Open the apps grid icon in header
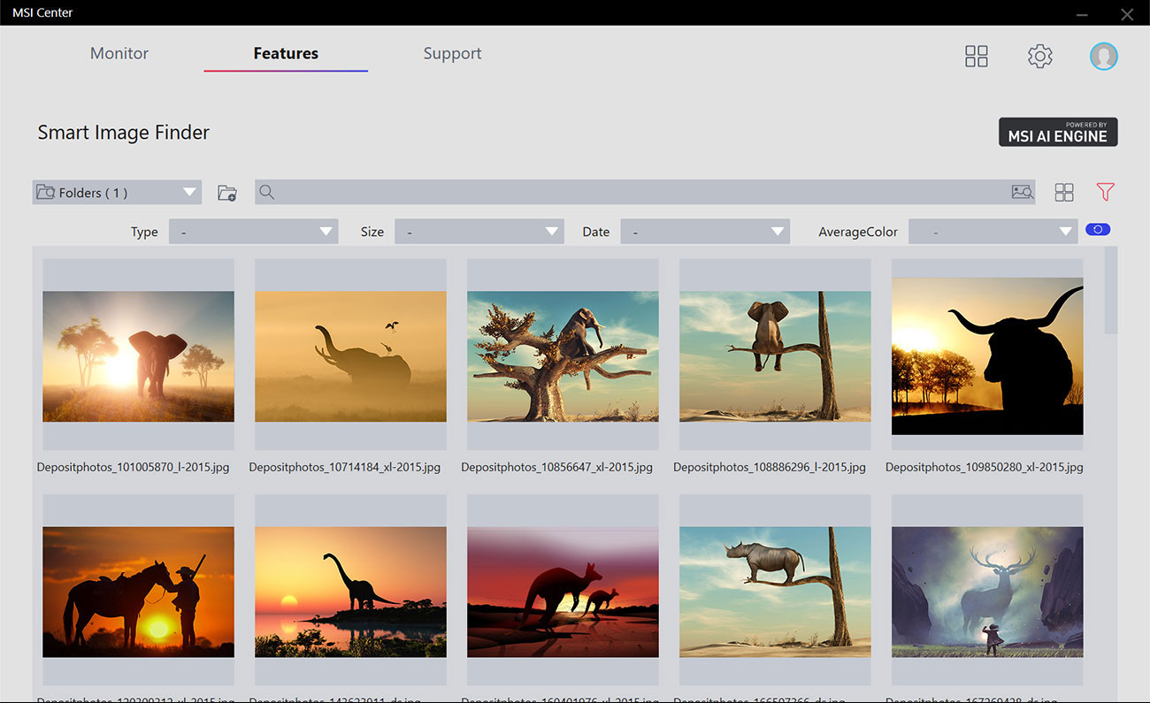The width and height of the screenshot is (1150, 703). [x=976, y=57]
